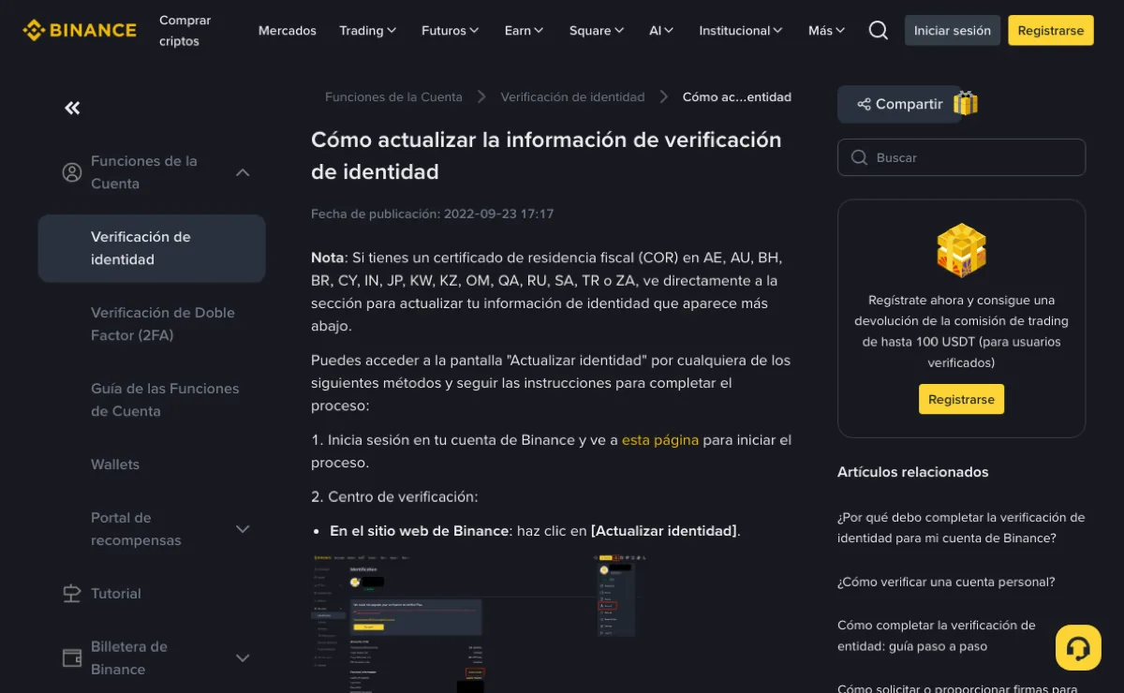Open the Institucional dropdown menu
The width and height of the screenshot is (1124, 693).
click(x=741, y=30)
